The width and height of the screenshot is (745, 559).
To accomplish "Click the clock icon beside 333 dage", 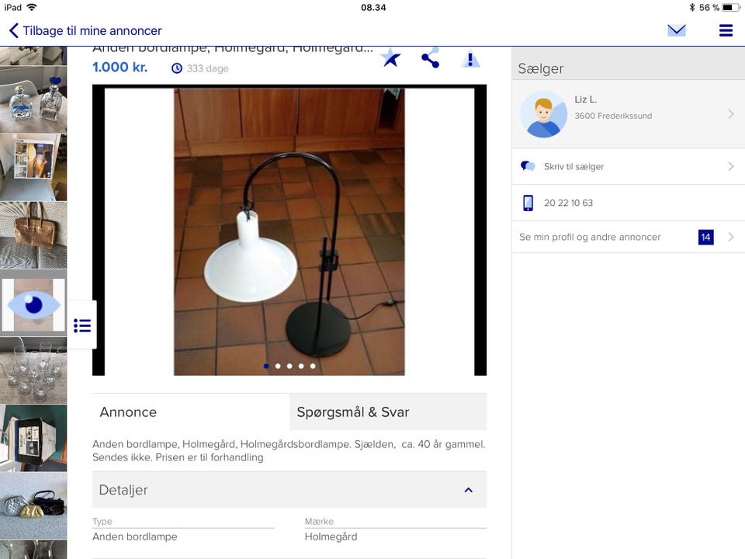I will click(177, 68).
